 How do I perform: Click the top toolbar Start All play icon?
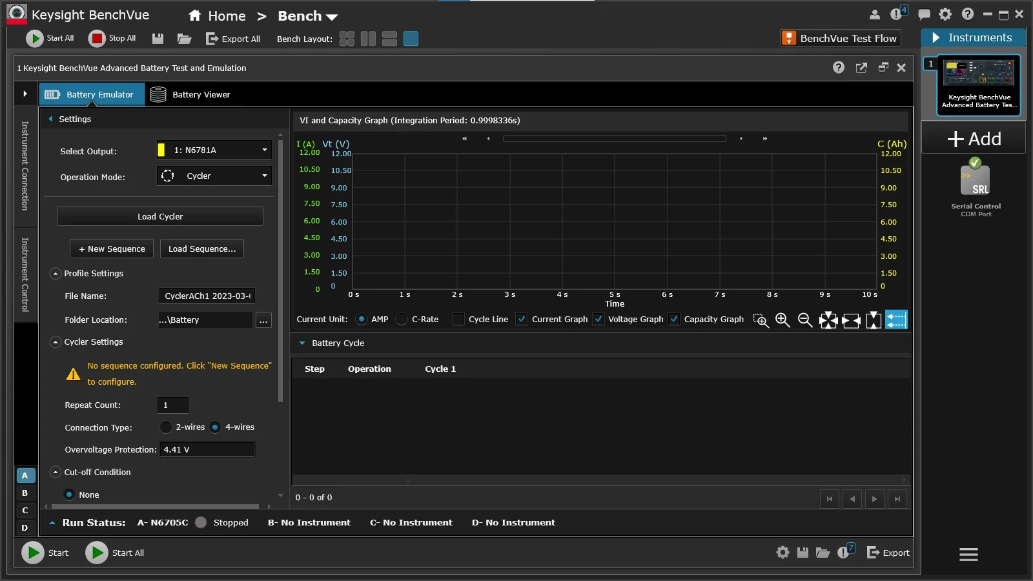pos(34,39)
